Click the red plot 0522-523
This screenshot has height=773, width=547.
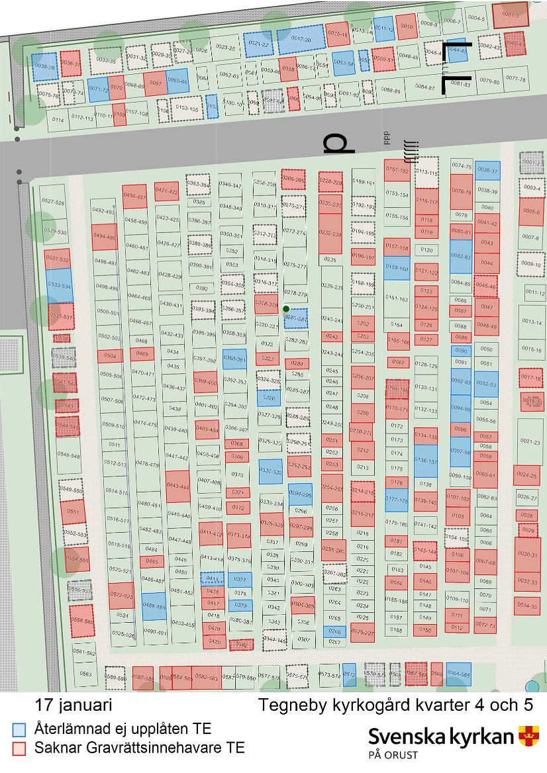tap(122, 596)
